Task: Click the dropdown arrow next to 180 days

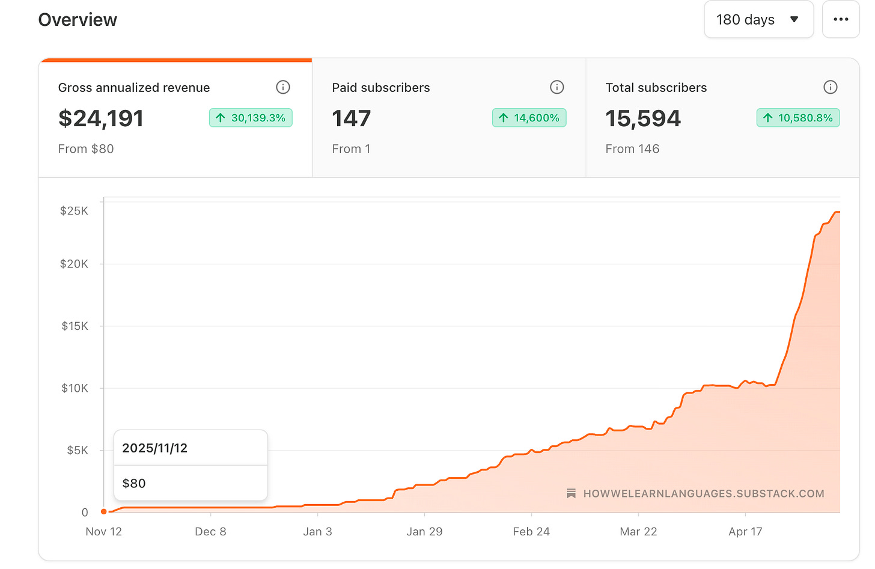Action: tap(794, 19)
